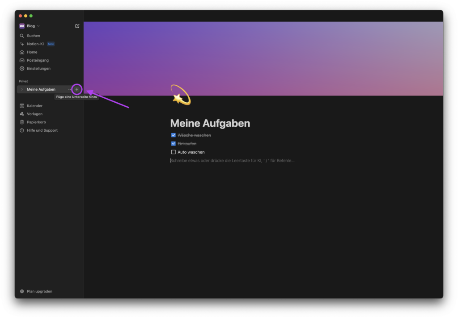Expand the Meine Aufgaben page tree chevron

point(22,89)
